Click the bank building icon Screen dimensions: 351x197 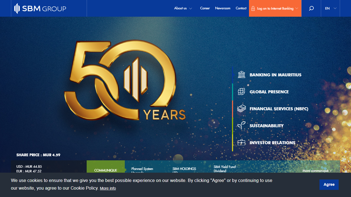tap(241, 75)
